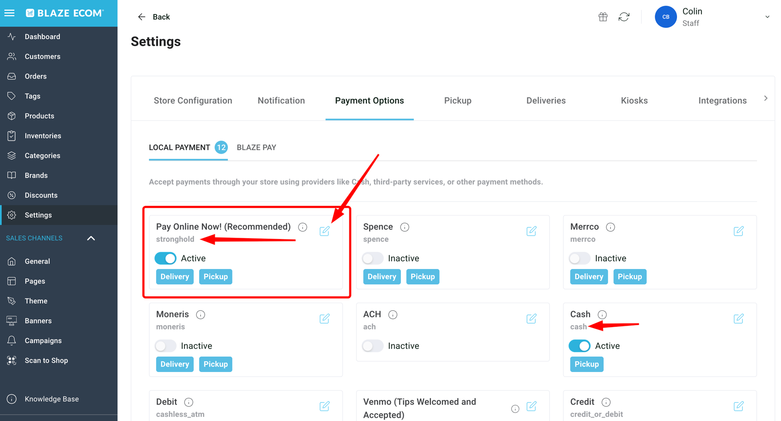Click the info icon next to Spence
This screenshot has height=421, width=781.
click(404, 226)
